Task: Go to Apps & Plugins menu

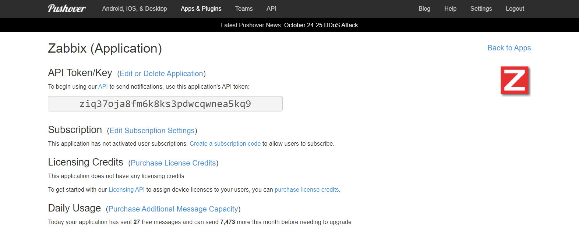Action: [201, 8]
